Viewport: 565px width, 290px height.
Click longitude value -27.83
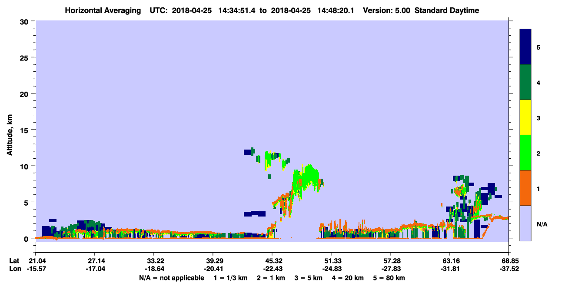tap(390, 269)
